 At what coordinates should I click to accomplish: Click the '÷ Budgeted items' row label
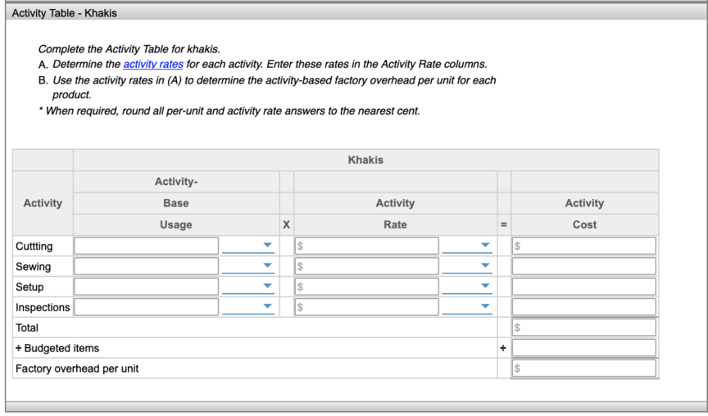point(57,348)
